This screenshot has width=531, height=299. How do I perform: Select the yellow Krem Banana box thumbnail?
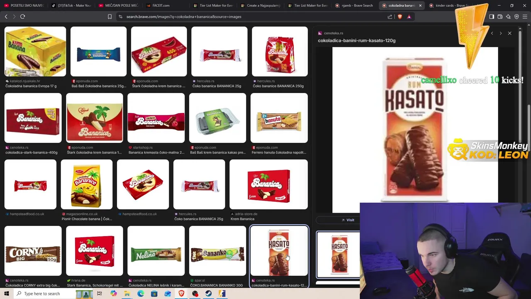click(x=35, y=51)
